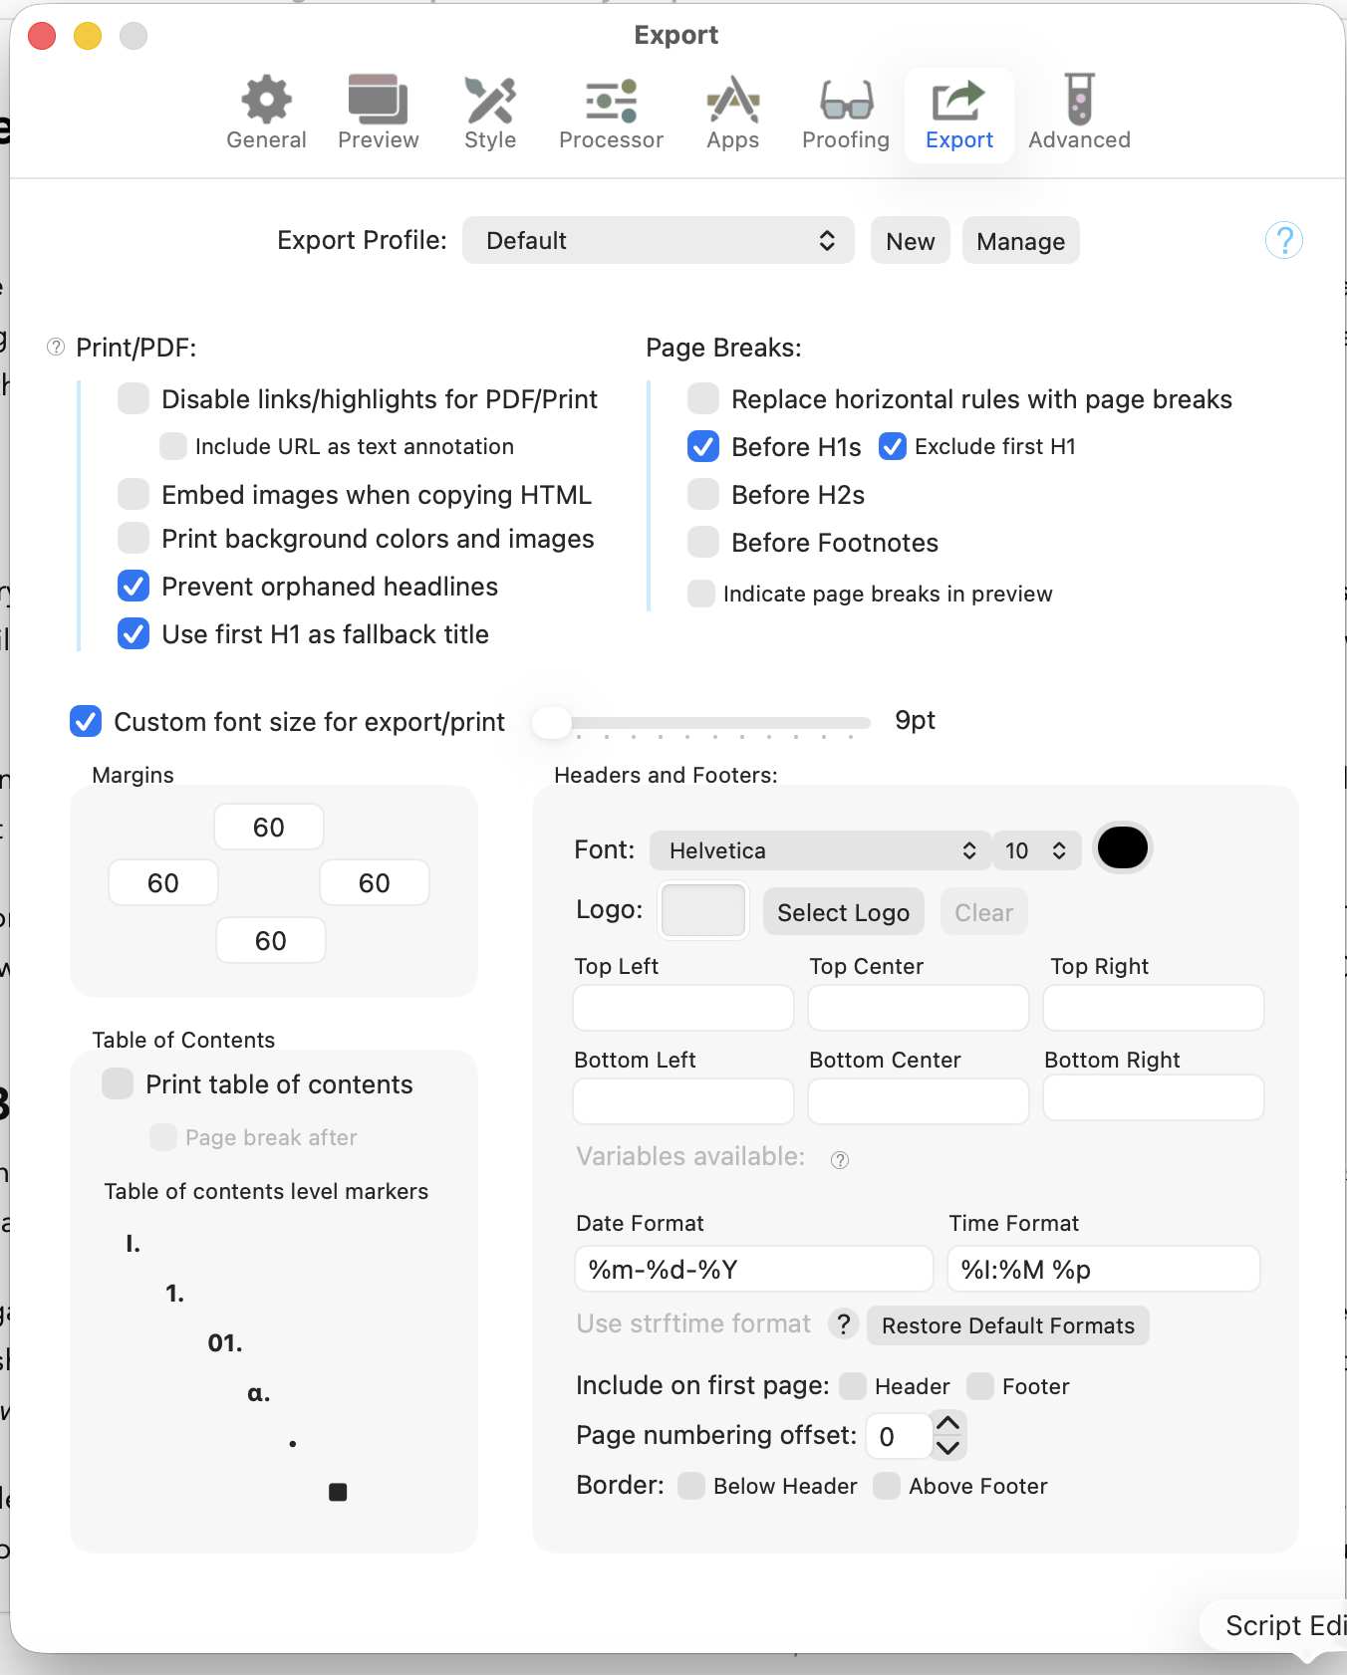Click the Top Center header field
The image size is (1347, 1675).
[x=919, y=1008]
